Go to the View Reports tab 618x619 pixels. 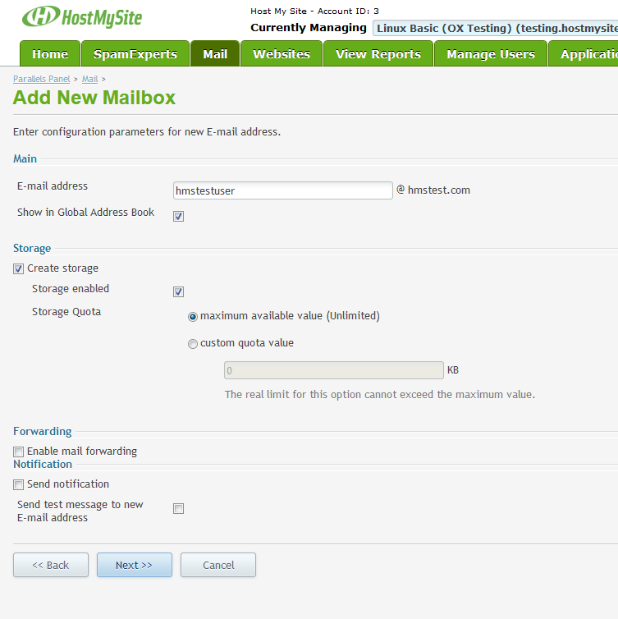(x=378, y=53)
